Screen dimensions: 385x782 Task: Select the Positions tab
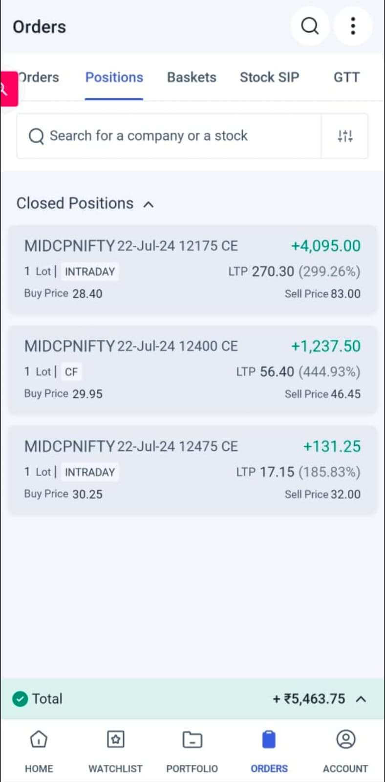(114, 77)
